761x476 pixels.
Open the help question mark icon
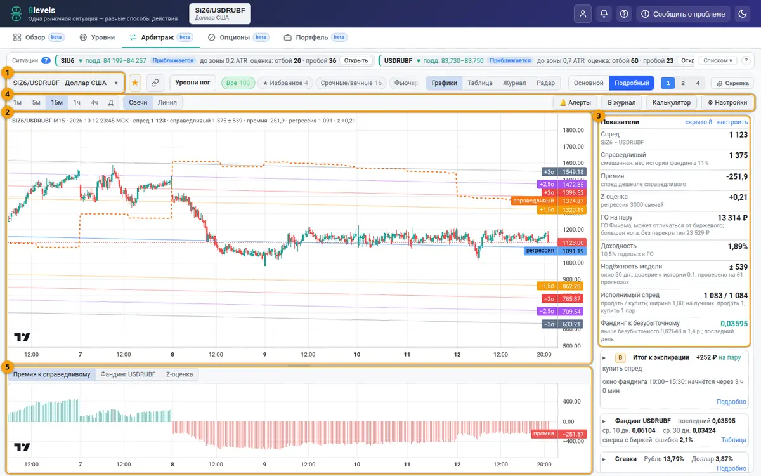click(625, 14)
